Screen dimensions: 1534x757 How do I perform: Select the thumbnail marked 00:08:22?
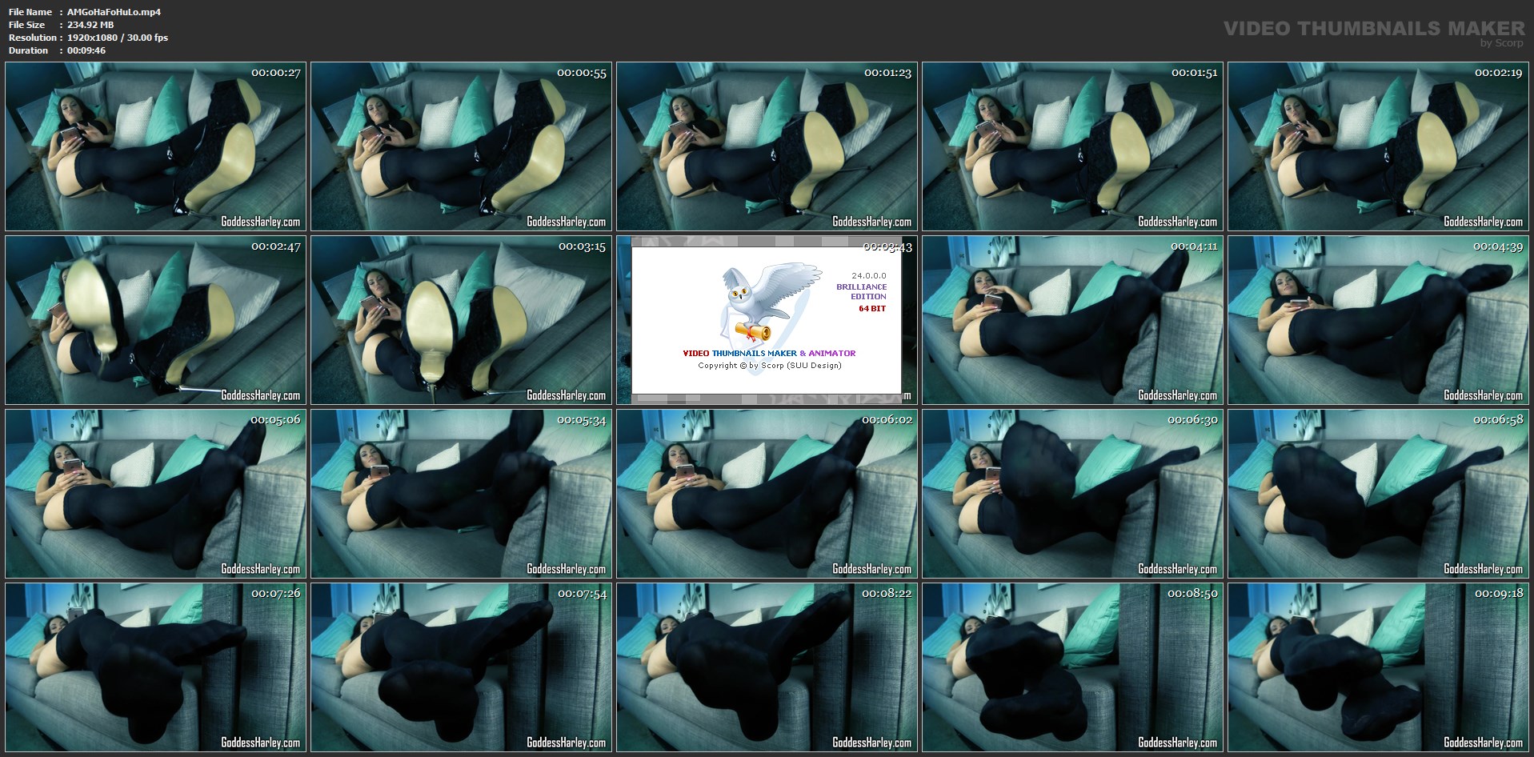click(767, 667)
